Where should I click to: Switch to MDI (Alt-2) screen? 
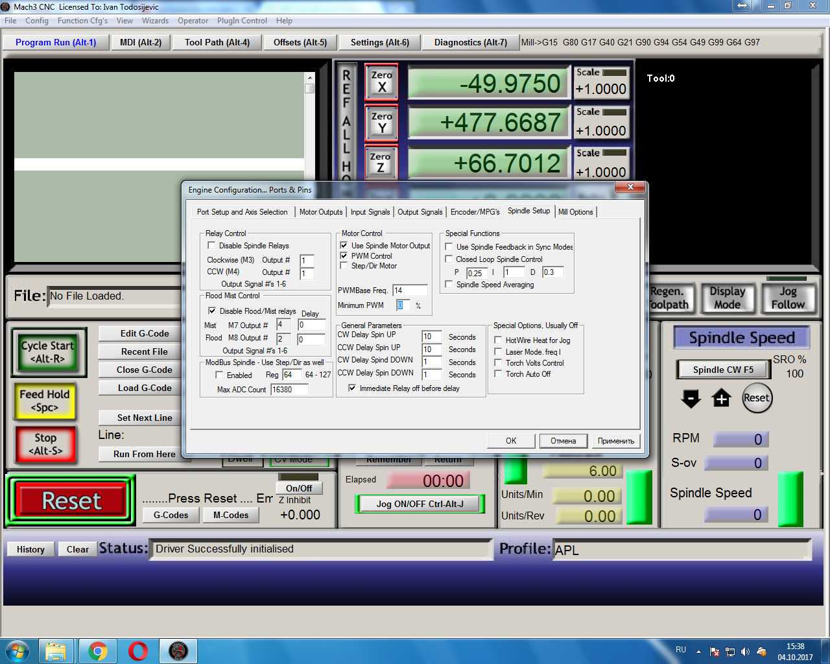tap(141, 42)
